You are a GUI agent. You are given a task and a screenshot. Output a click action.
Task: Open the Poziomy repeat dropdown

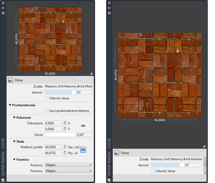[69, 165]
